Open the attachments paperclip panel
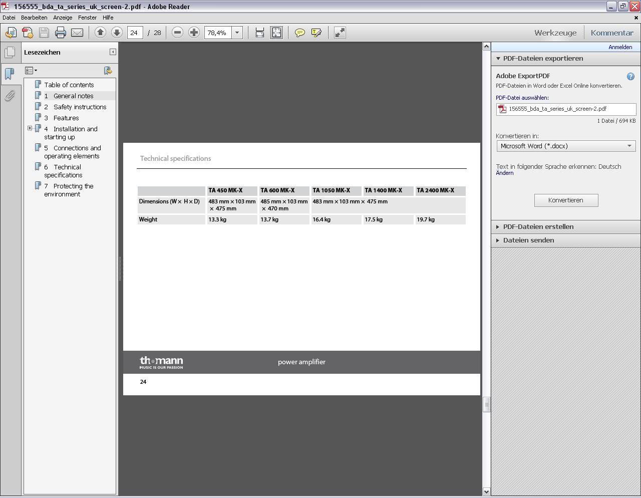This screenshot has width=641, height=498. click(x=10, y=95)
